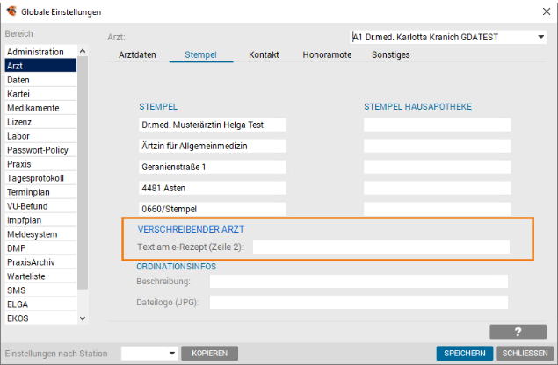Screen dimensions: 558x365
Task: Select the Honorarnote tab
Action: 328,54
